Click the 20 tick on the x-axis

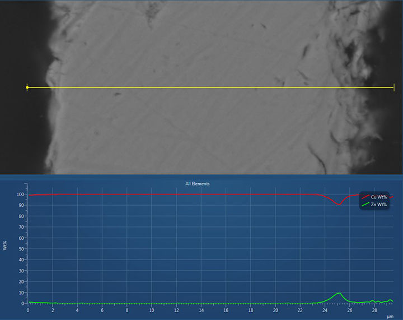coord(275,310)
